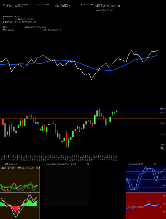Click the 'Intra Day Trading Price & MR' title
This screenshot has width=166, height=219.
(61, 164)
